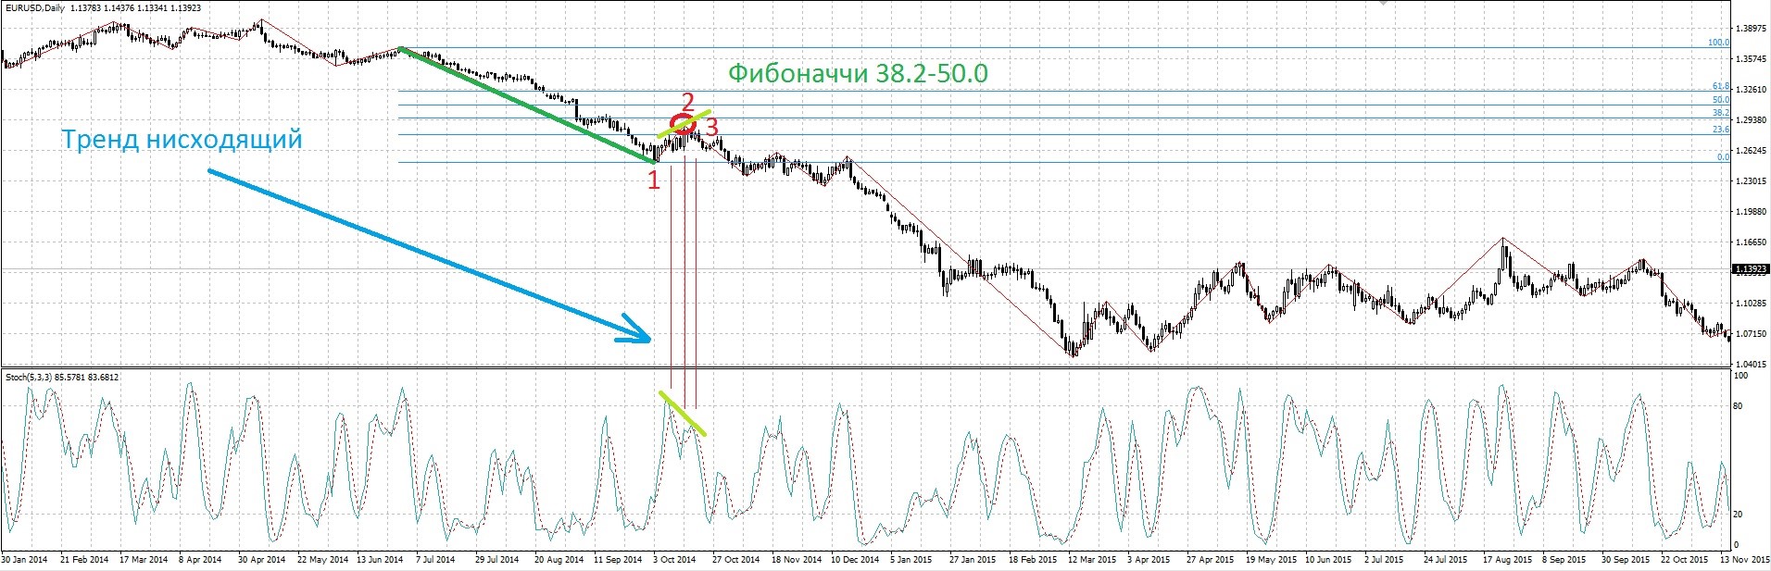Click price scale value 1.07150
Viewport: 1771px width, 571px height.
[x=1751, y=334]
